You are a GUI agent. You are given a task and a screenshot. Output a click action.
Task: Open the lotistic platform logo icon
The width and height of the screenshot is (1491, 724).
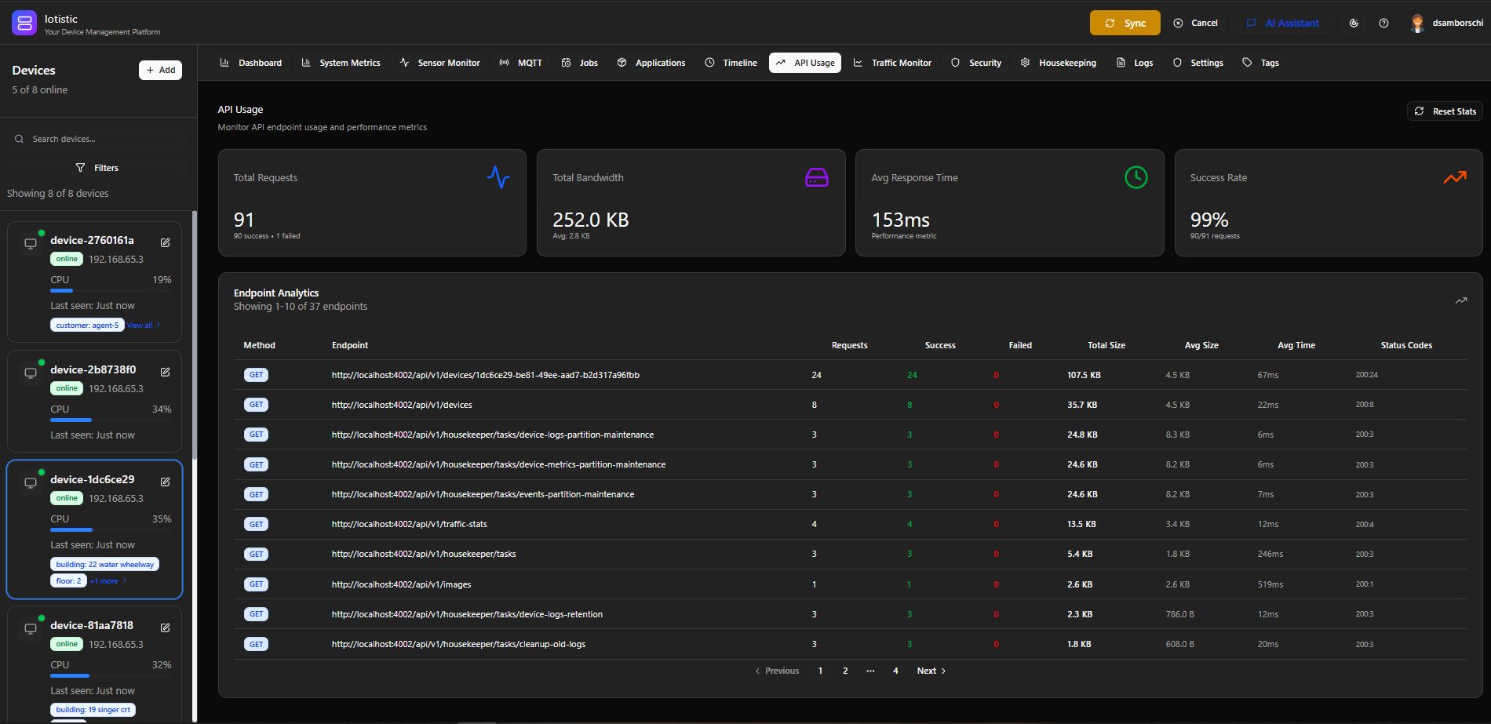coord(24,23)
